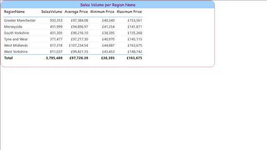Image resolution: width=267 pixels, height=150 pixels.
Task: Click sales volume value 817,318
Action: (x=56, y=45)
